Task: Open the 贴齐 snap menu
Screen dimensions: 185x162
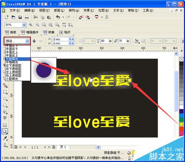Action: pos(65,32)
